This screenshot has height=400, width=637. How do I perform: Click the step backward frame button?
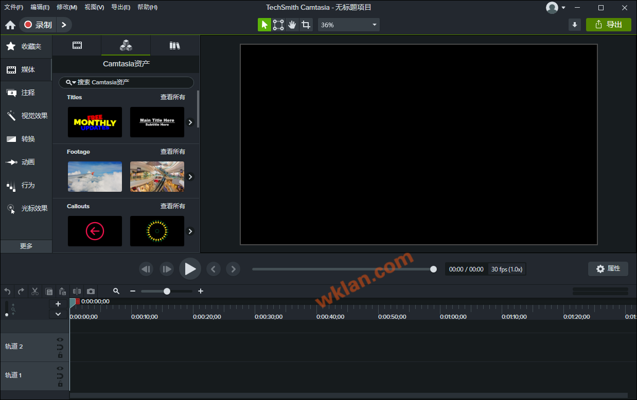(x=146, y=269)
